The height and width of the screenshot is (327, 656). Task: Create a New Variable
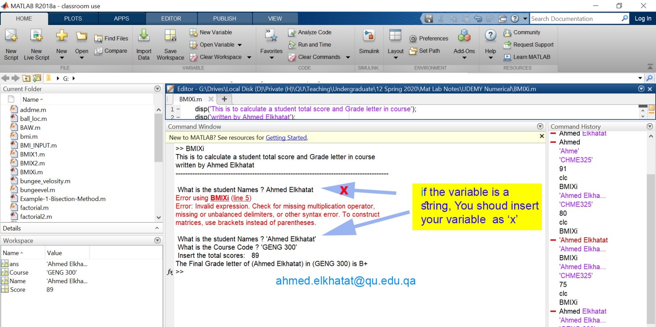[x=211, y=32]
